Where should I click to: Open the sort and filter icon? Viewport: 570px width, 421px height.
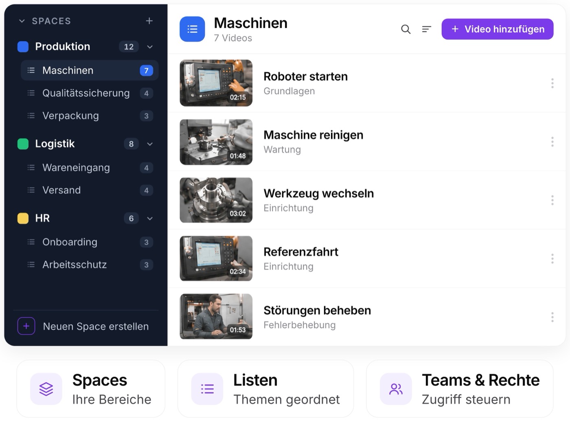coord(426,29)
